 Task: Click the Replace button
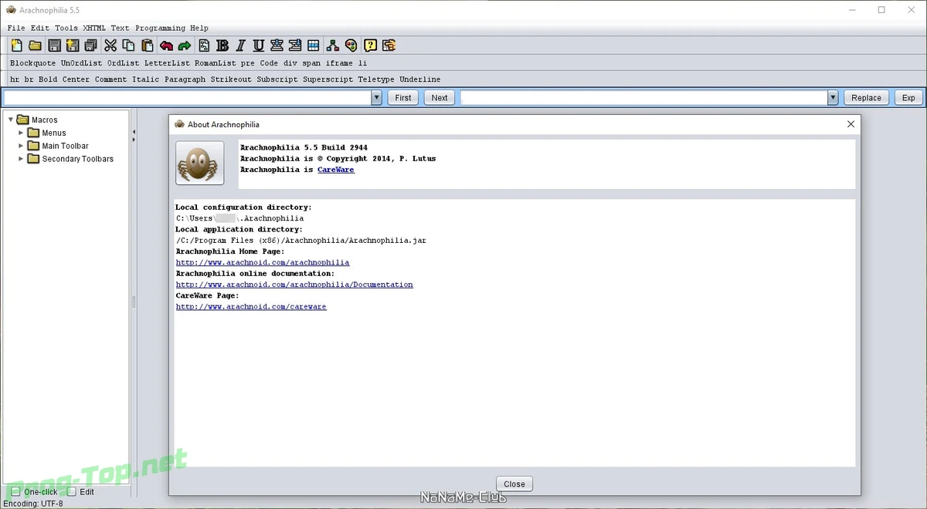[867, 98]
